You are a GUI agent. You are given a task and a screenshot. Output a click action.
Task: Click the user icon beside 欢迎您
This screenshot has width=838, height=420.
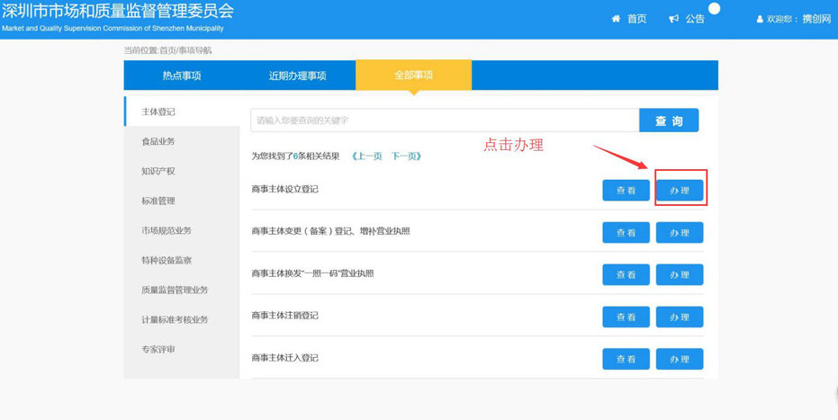[x=760, y=19]
